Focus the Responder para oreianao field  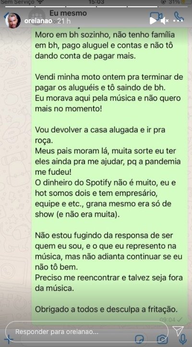click(86, 332)
